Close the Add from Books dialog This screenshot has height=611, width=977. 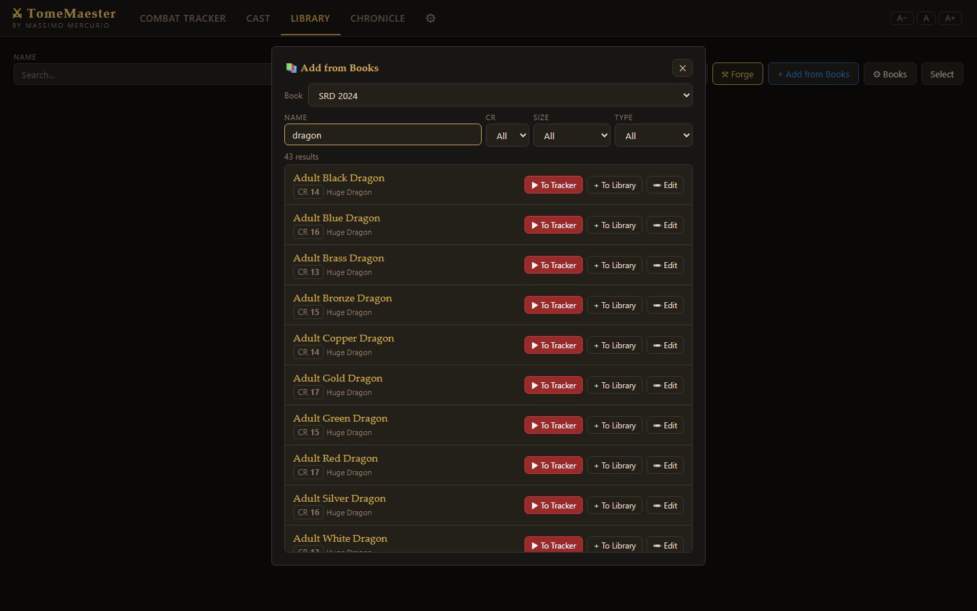[x=683, y=68]
